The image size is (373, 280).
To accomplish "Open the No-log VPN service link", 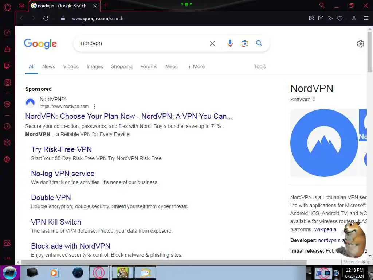I will pyautogui.click(x=63, y=173).
